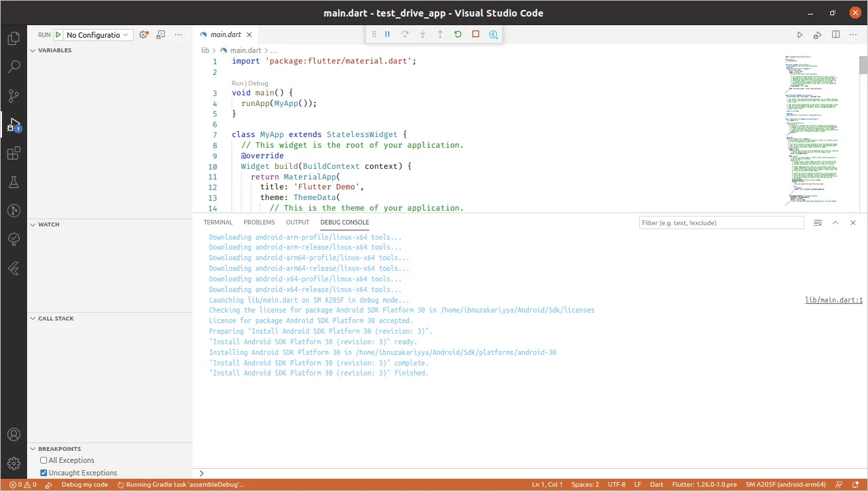Select device SM A205F (android-arm64)
This screenshot has height=492, width=868.
click(x=785, y=485)
